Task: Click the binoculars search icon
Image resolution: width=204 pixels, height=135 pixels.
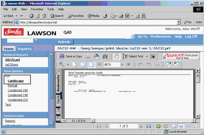Action: [x=105, y=56]
